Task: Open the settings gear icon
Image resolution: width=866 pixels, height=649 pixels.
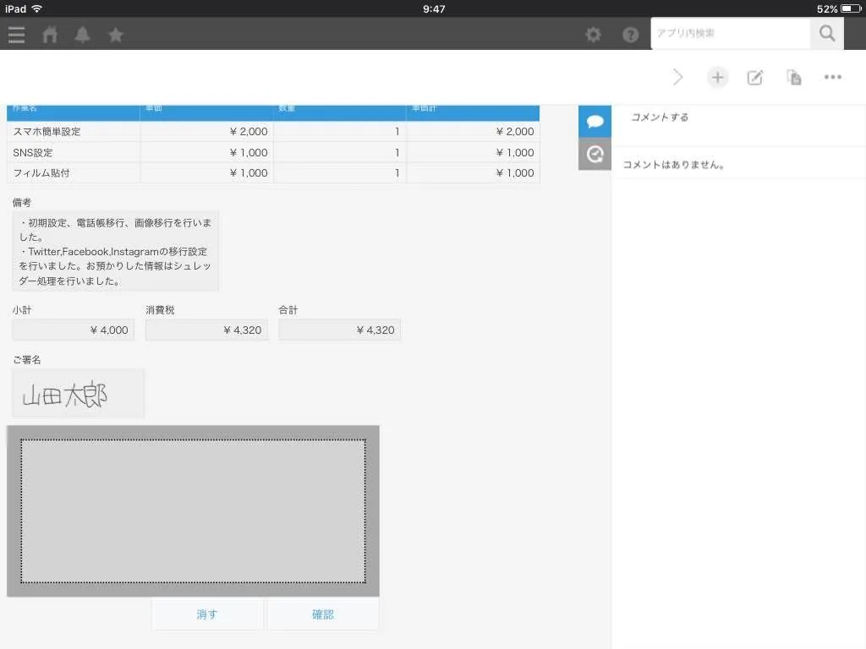Action: coord(594,35)
